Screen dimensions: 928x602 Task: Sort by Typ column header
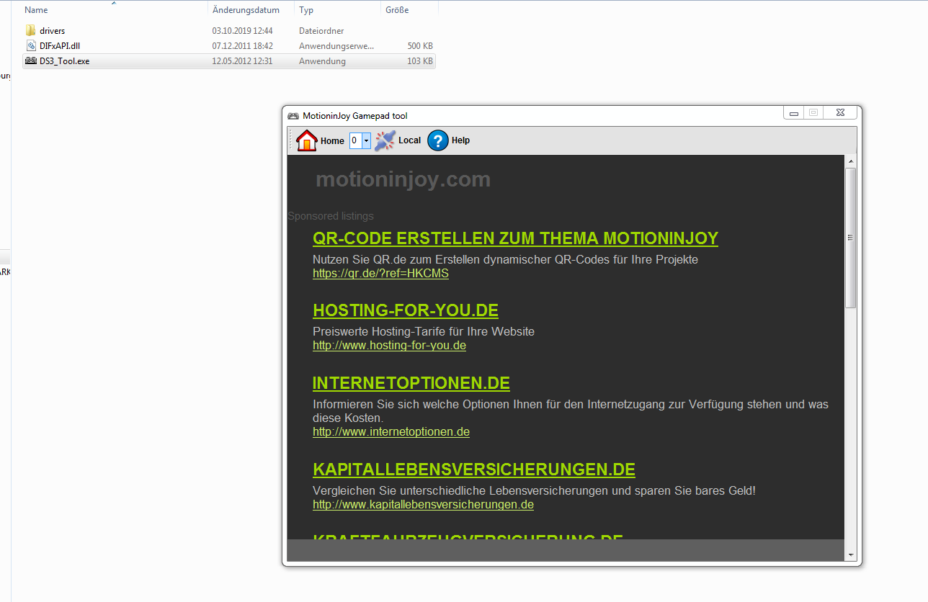[306, 10]
